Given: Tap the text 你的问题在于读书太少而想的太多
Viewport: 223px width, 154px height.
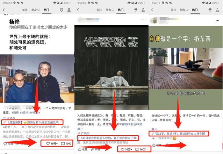Looking at the screenshot, I should [38, 27].
